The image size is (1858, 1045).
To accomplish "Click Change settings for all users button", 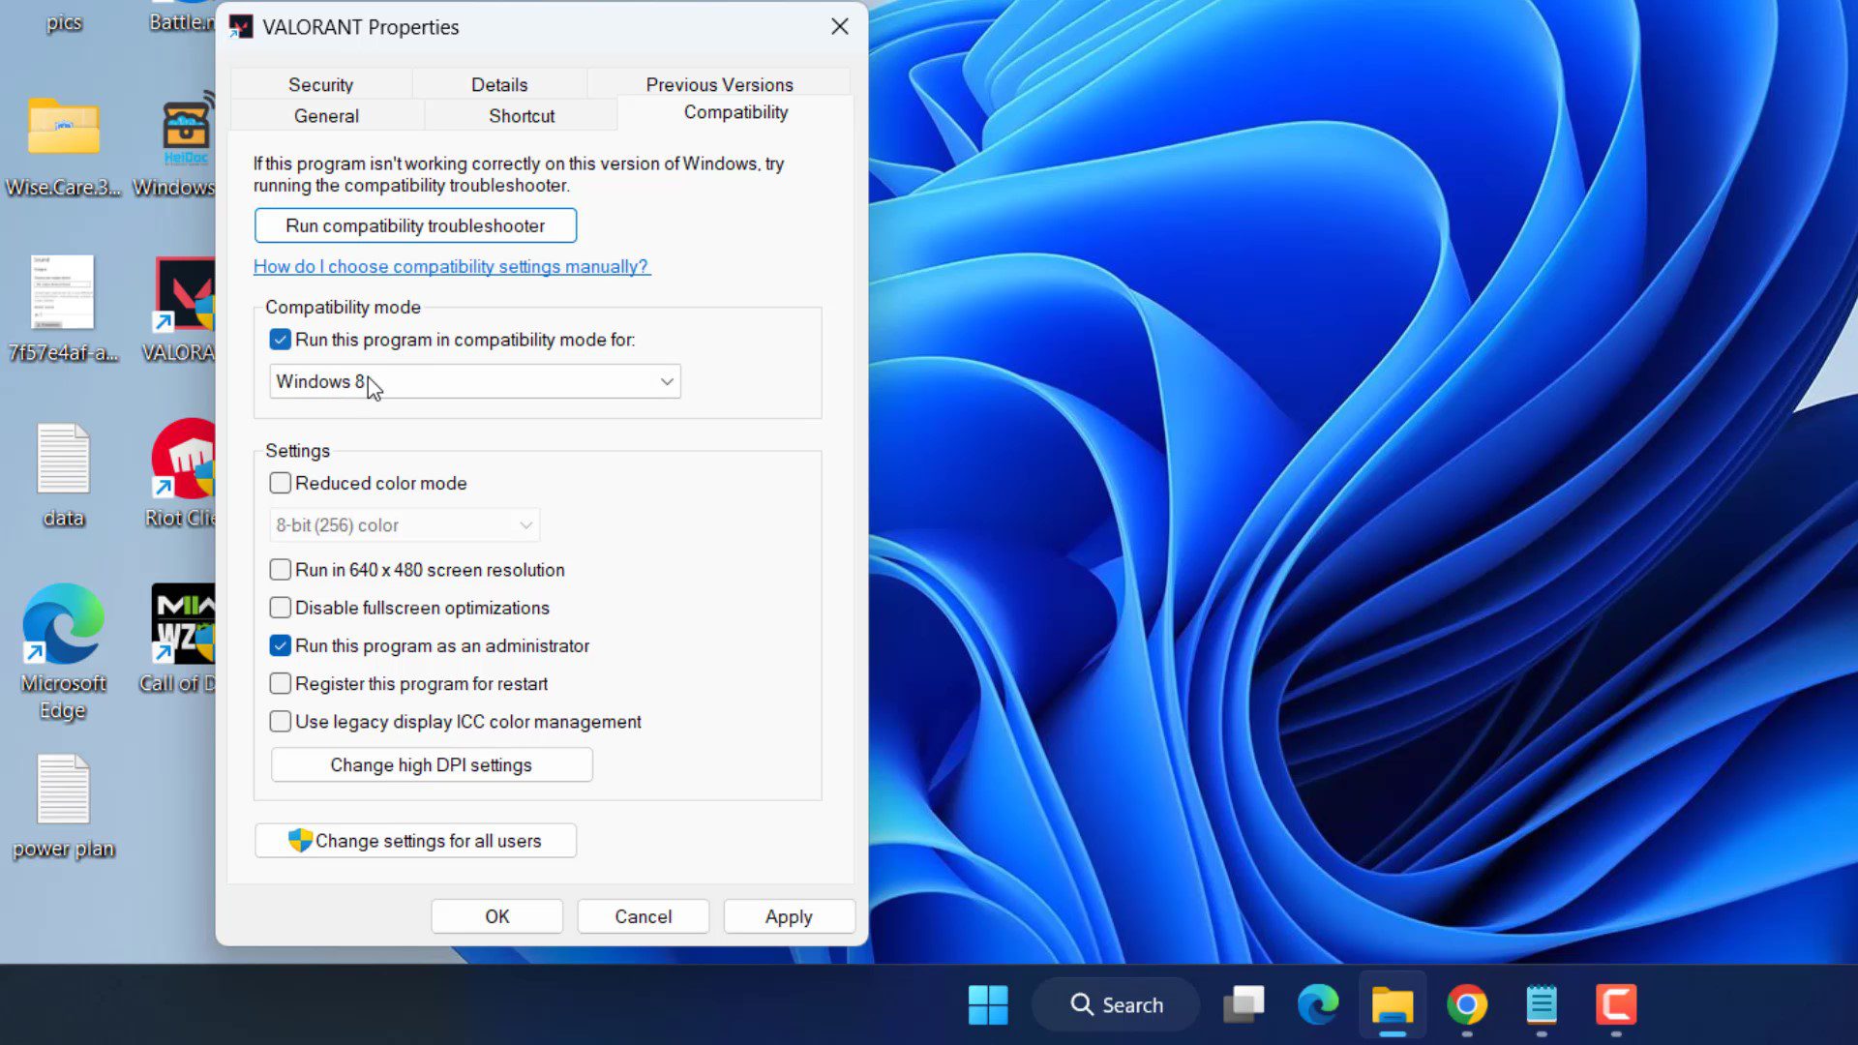I will [415, 841].
